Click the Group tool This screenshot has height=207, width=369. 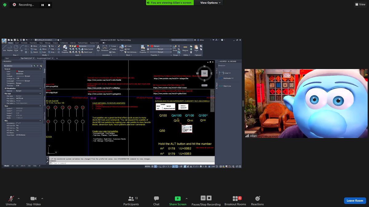[x=175, y=48]
